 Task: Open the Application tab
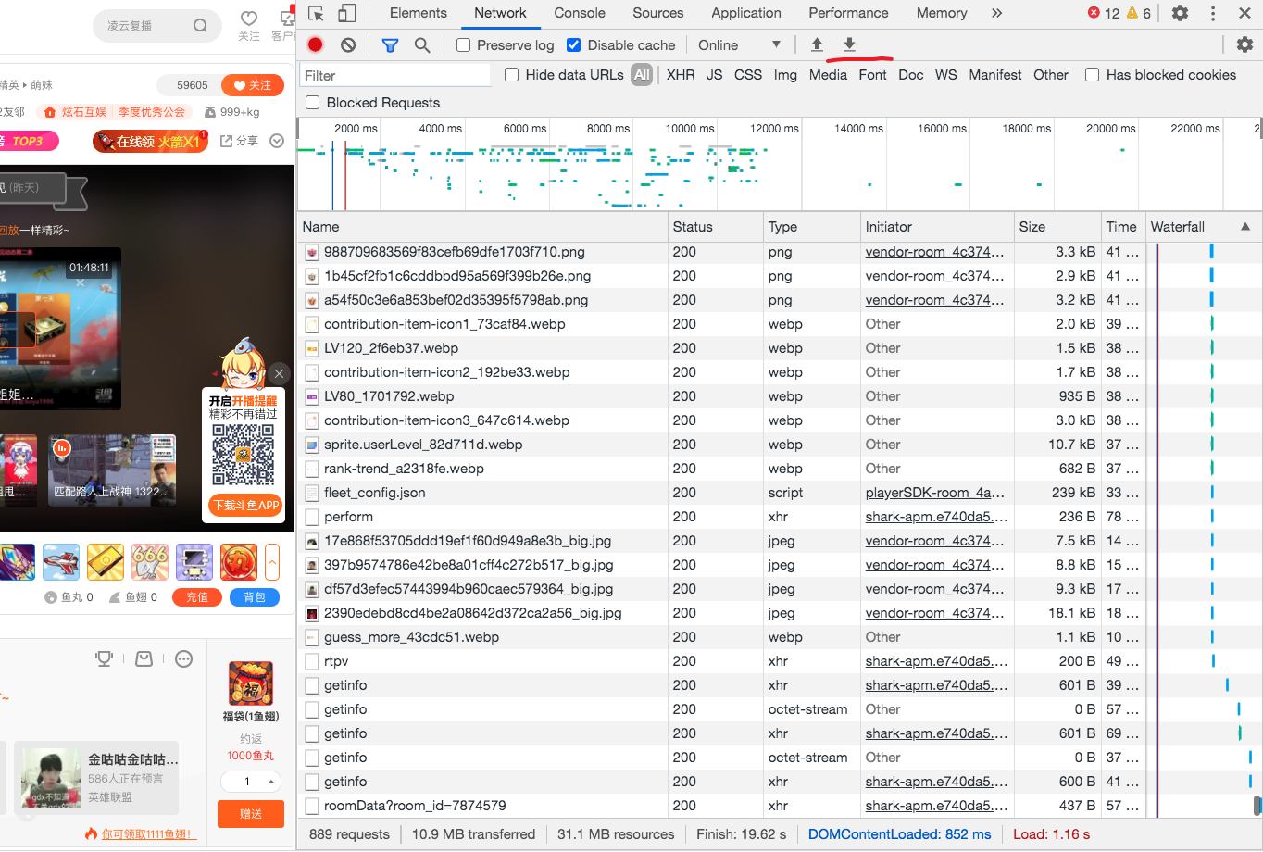tap(745, 13)
